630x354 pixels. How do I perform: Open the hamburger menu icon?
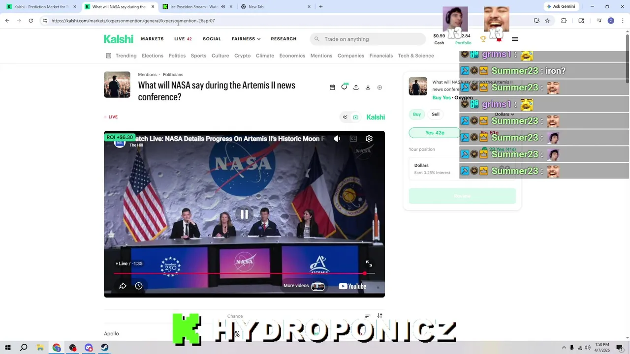pos(515,39)
